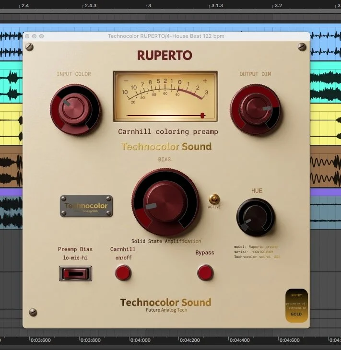Click 0:04:200 on the bottom time ruler
The image size is (341, 350).
[x=190, y=340]
